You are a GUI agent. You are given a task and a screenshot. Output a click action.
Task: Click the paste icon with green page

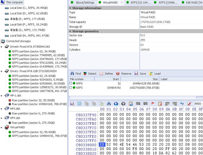(101, 103)
